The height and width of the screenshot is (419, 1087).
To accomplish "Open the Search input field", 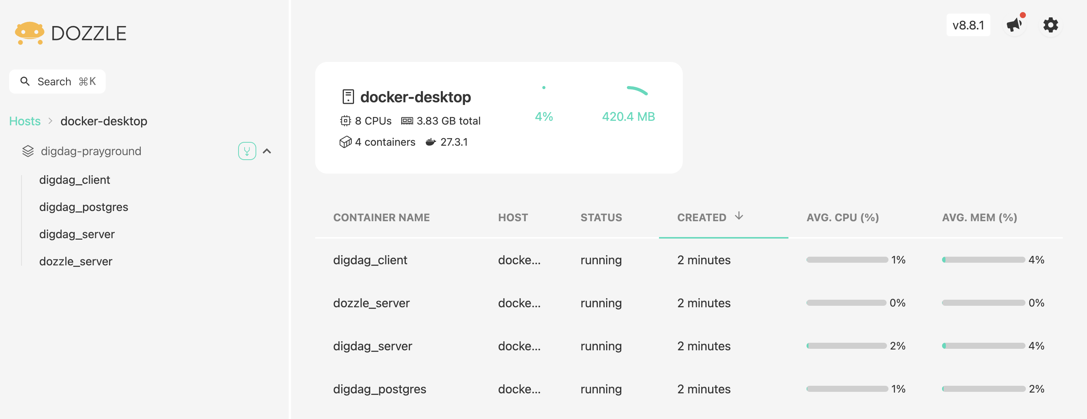I will 57,81.
